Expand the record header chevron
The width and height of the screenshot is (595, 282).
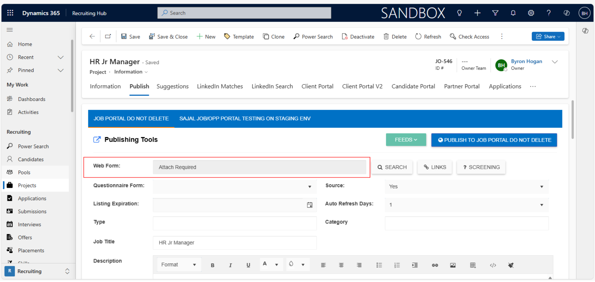click(x=555, y=62)
